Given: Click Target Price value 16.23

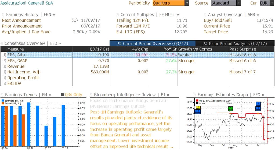Looking at the screenshot, I should (268, 32).
